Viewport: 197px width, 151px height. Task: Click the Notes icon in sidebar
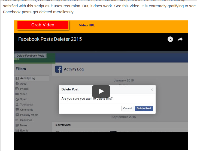click(x=17, y=125)
